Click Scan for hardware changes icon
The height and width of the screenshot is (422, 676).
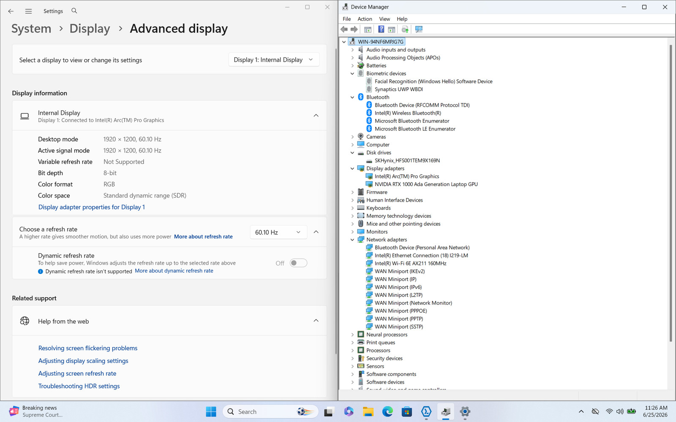click(x=419, y=29)
